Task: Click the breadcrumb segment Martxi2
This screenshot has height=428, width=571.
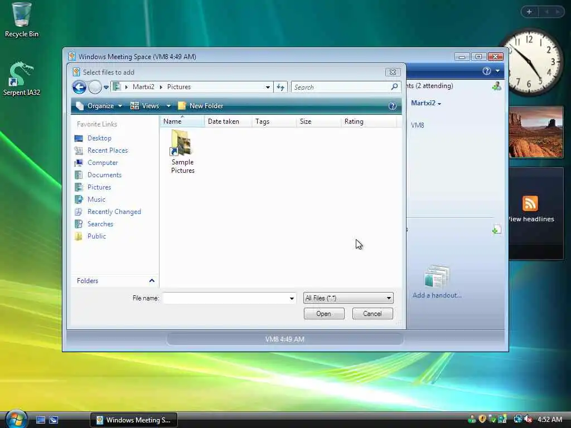Action: pyautogui.click(x=143, y=87)
